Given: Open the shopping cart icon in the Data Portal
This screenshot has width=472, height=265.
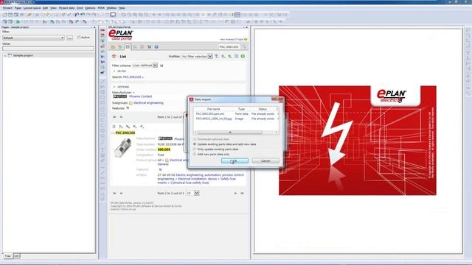Looking at the screenshot, I should point(149,47).
